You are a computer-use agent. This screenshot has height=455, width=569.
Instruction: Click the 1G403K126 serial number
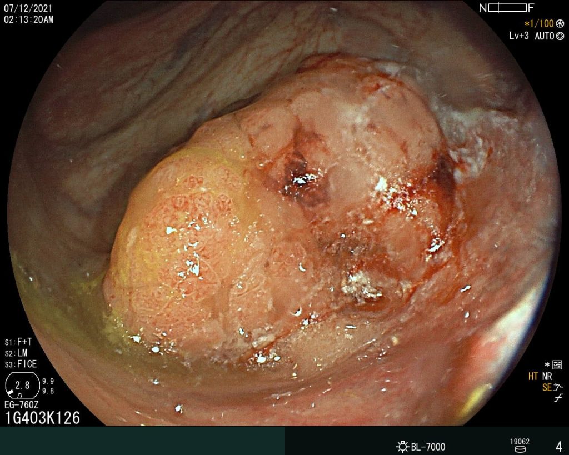[42, 418]
